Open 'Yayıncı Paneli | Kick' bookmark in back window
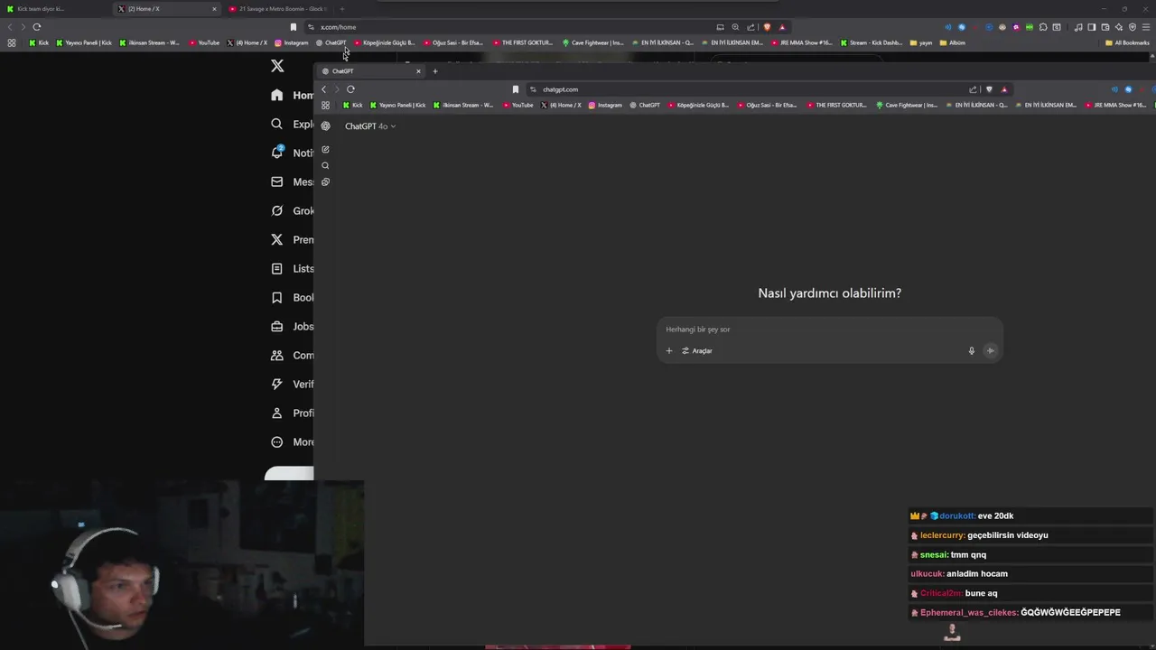 pyautogui.click(x=84, y=42)
